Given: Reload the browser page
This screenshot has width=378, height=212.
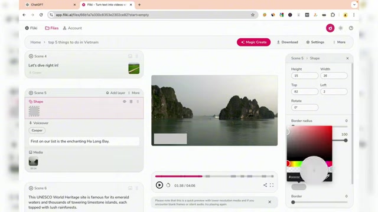Looking at the screenshot, I should pyautogui.click(x=41, y=15).
